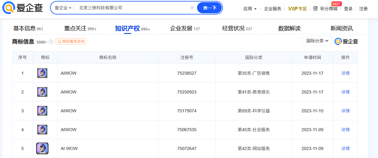Viewport: 378px width, 158px height.
Task: Clear the search box with the X icon
Action: (x=192, y=8)
